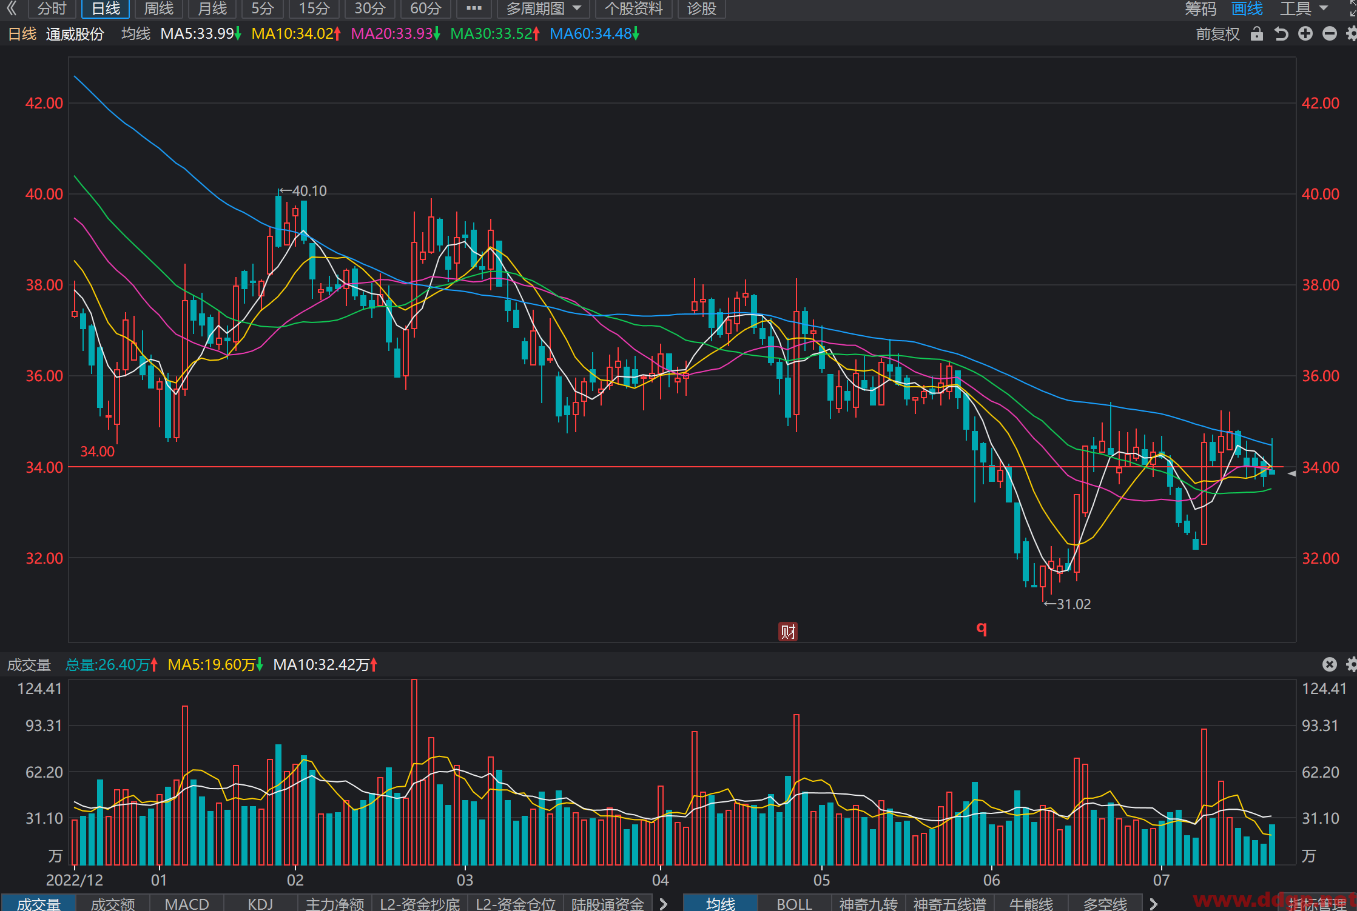This screenshot has width=1357, height=911.
Task: Select 周线 weekly period
Action: tap(159, 8)
